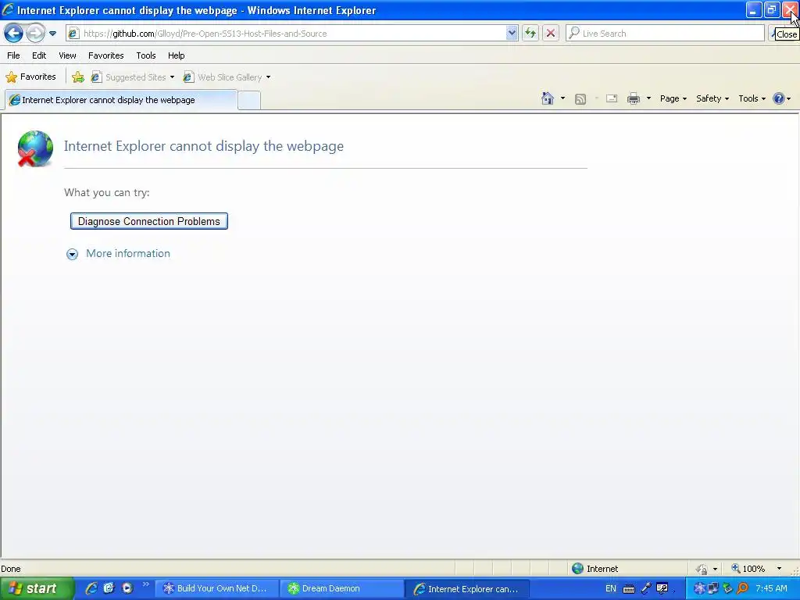800x600 pixels.
Task: Open the zoom level dropdown arrow
Action: click(779, 569)
